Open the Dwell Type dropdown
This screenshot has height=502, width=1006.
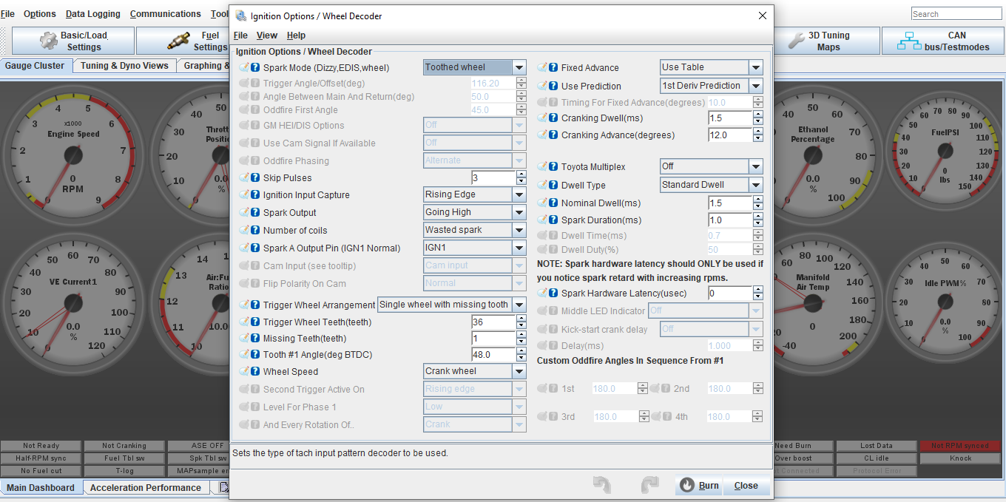[755, 185]
